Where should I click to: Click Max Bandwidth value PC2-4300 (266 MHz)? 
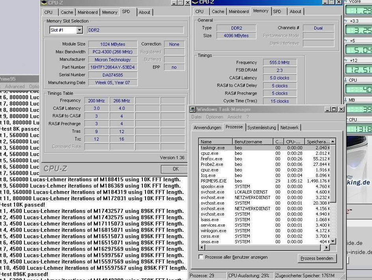113,52
